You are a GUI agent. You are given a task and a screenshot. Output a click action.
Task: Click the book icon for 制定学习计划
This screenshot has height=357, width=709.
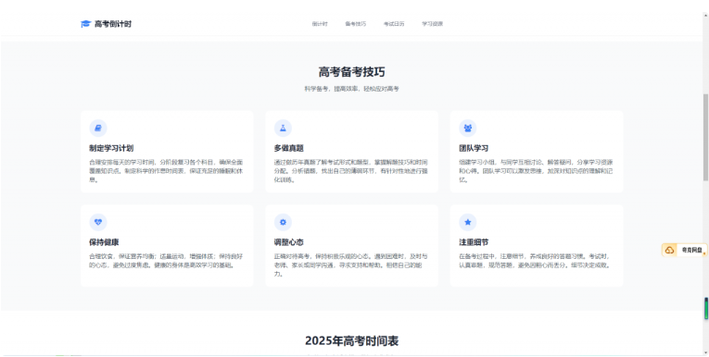pos(98,129)
